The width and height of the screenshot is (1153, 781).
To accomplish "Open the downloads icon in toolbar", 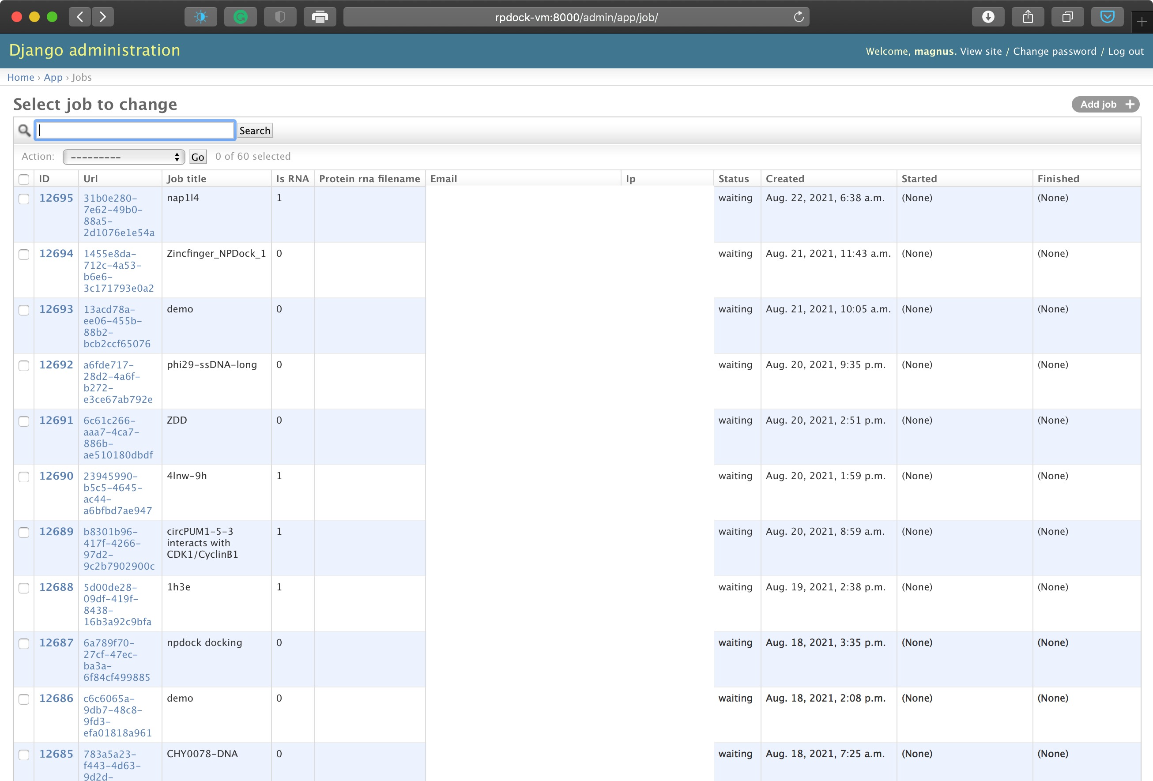I will (988, 17).
